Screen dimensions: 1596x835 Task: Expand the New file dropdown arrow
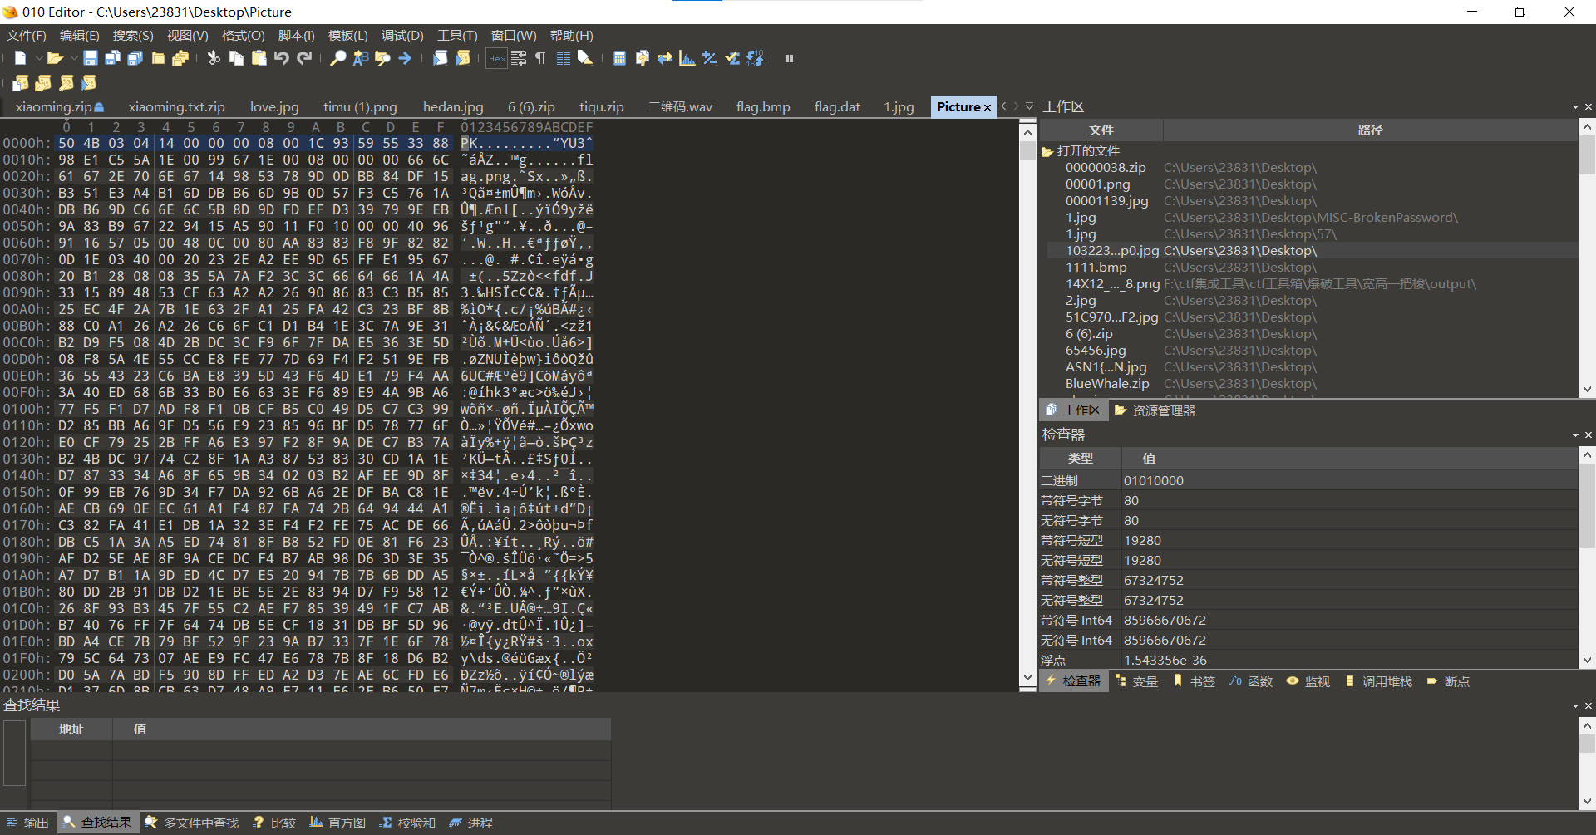pos(38,58)
